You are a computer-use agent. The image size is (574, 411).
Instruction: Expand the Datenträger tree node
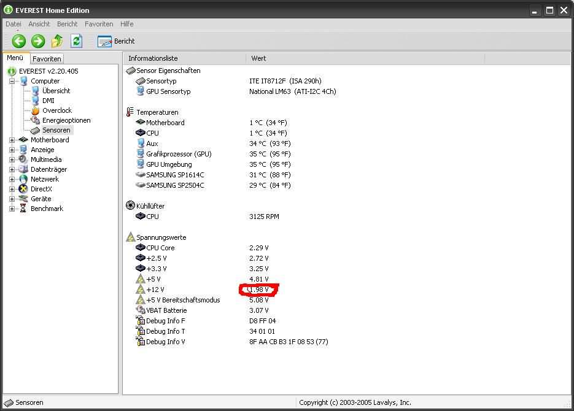coord(12,170)
